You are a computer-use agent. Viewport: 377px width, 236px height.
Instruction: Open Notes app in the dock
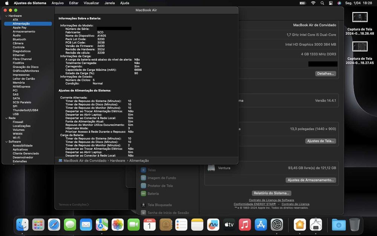[197, 225]
